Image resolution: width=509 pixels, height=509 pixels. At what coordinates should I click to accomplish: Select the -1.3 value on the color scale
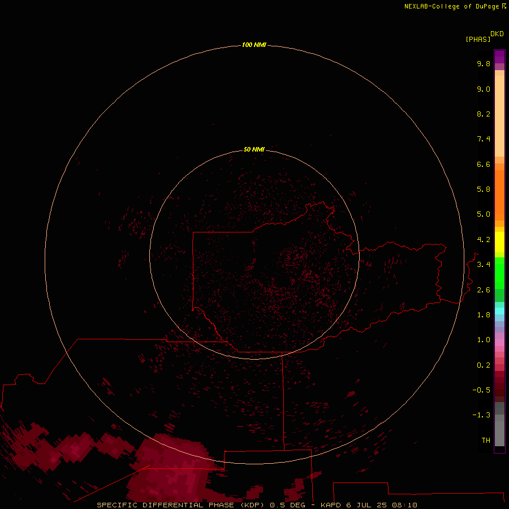click(481, 415)
